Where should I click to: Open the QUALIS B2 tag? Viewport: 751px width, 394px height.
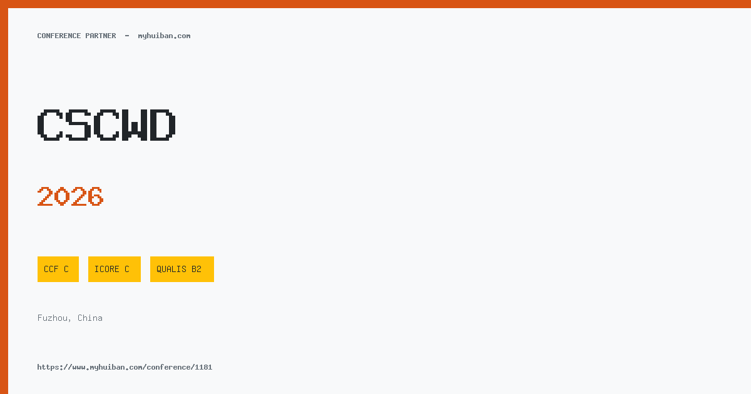click(182, 269)
